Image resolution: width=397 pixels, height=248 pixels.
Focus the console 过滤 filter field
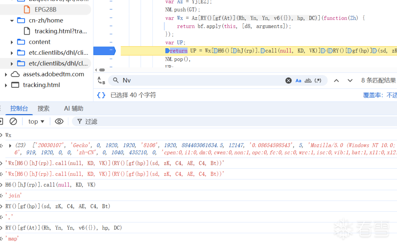tap(234, 121)
